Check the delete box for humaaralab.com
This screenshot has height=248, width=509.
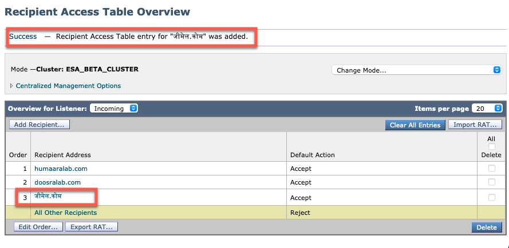(x=491, y=169)
